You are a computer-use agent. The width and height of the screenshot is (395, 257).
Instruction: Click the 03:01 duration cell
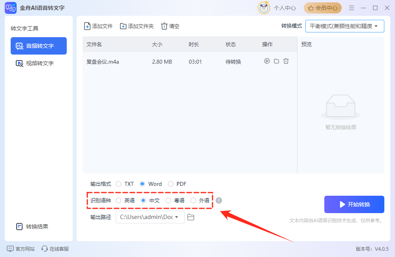(195, 62)
